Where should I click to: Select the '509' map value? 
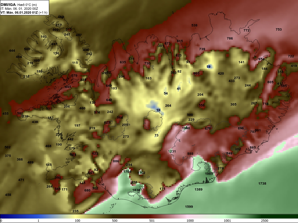click(27, 49)
